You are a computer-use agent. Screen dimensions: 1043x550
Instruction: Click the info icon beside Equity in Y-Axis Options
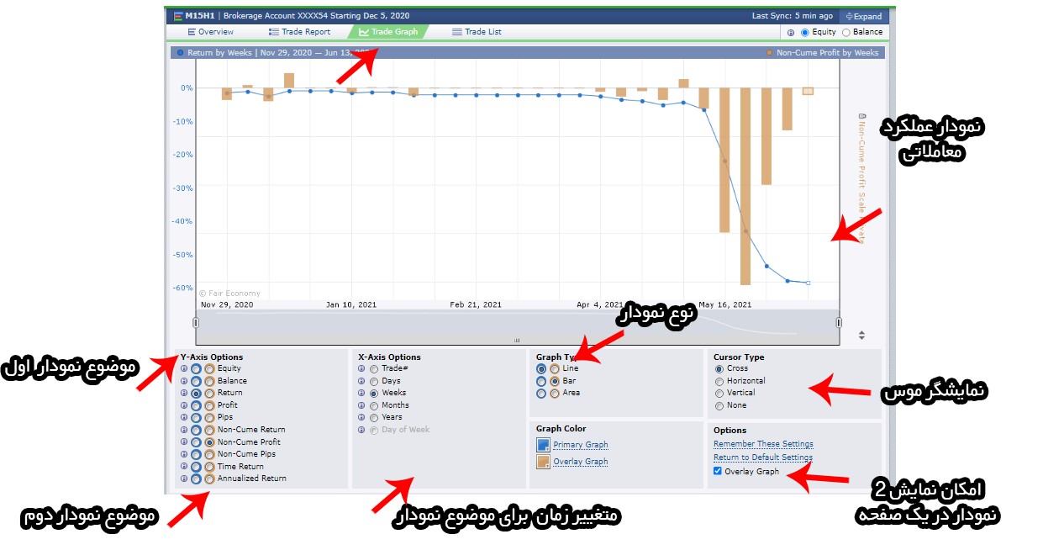(x=184, y=368)
